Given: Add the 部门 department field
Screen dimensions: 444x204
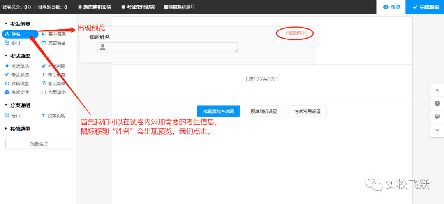Looking at the screenshot, I should tap(13, 43).
